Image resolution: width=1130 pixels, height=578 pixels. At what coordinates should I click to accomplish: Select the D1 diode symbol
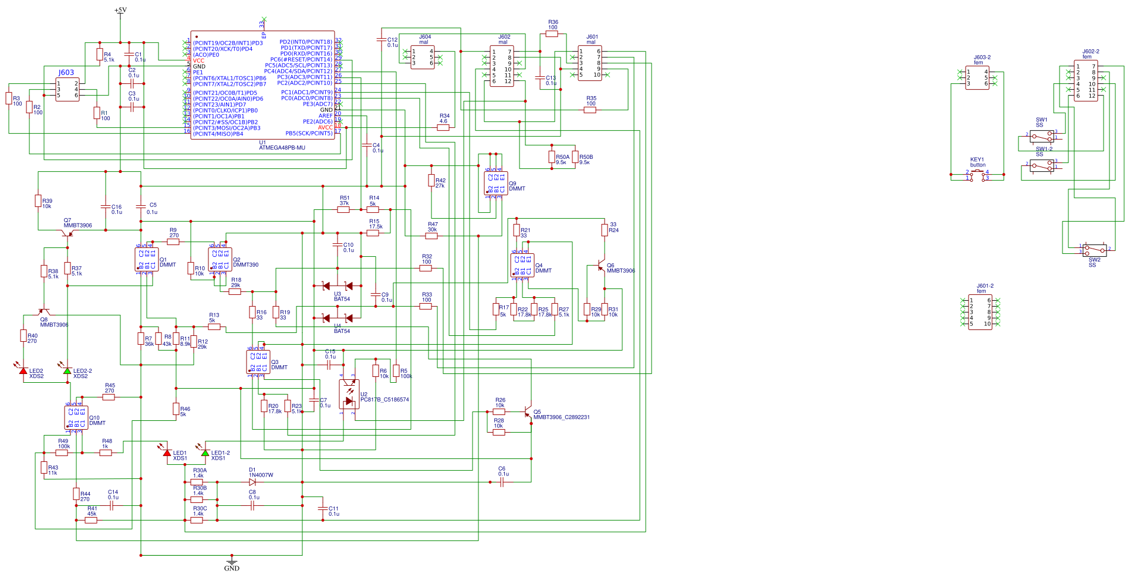click(252, 482)
